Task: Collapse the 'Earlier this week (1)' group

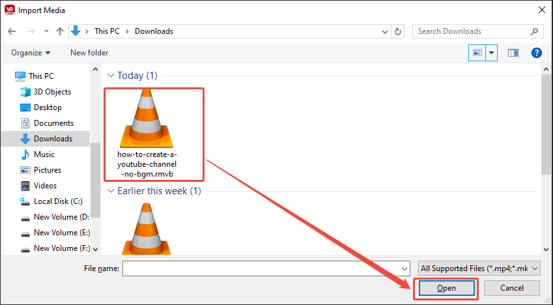Action: click(x=111, y=191)
